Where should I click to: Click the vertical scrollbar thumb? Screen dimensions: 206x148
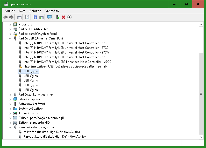(x=201, y=94)
